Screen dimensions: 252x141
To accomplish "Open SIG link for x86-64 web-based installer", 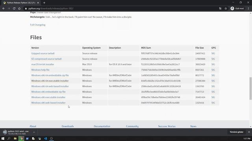I will click(213, 86).
